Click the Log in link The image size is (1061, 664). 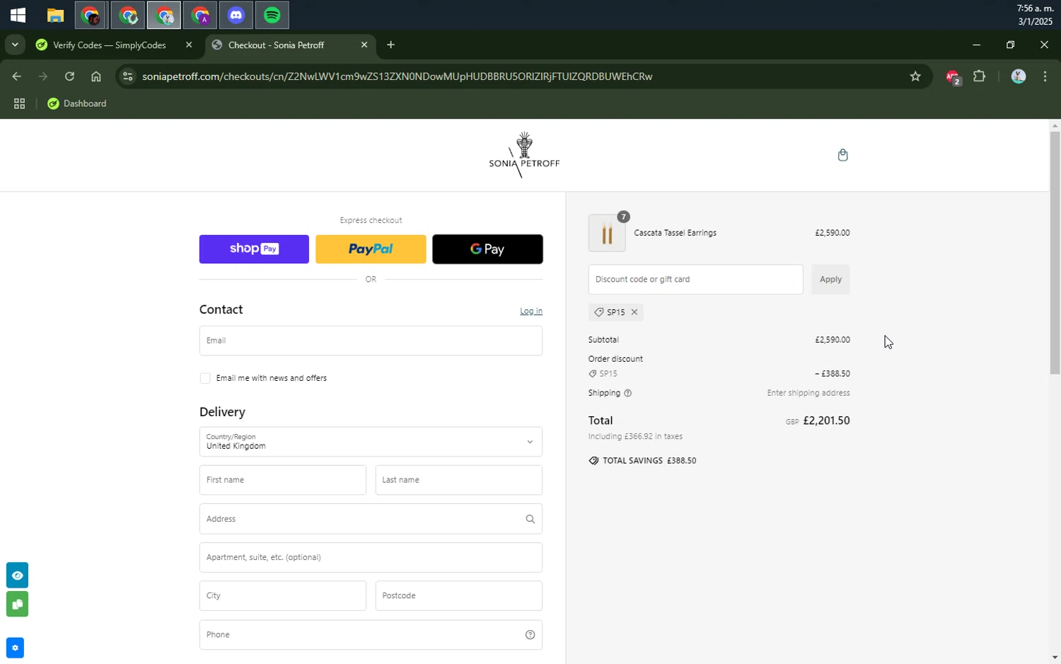tap(531, 311)
